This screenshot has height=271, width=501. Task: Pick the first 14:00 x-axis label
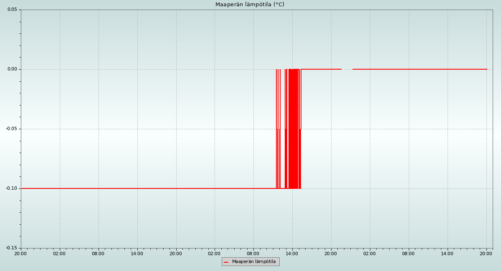(137, 253)
